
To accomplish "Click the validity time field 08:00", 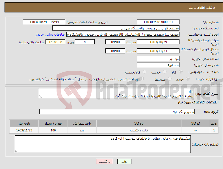I will [x=115, y=51].
